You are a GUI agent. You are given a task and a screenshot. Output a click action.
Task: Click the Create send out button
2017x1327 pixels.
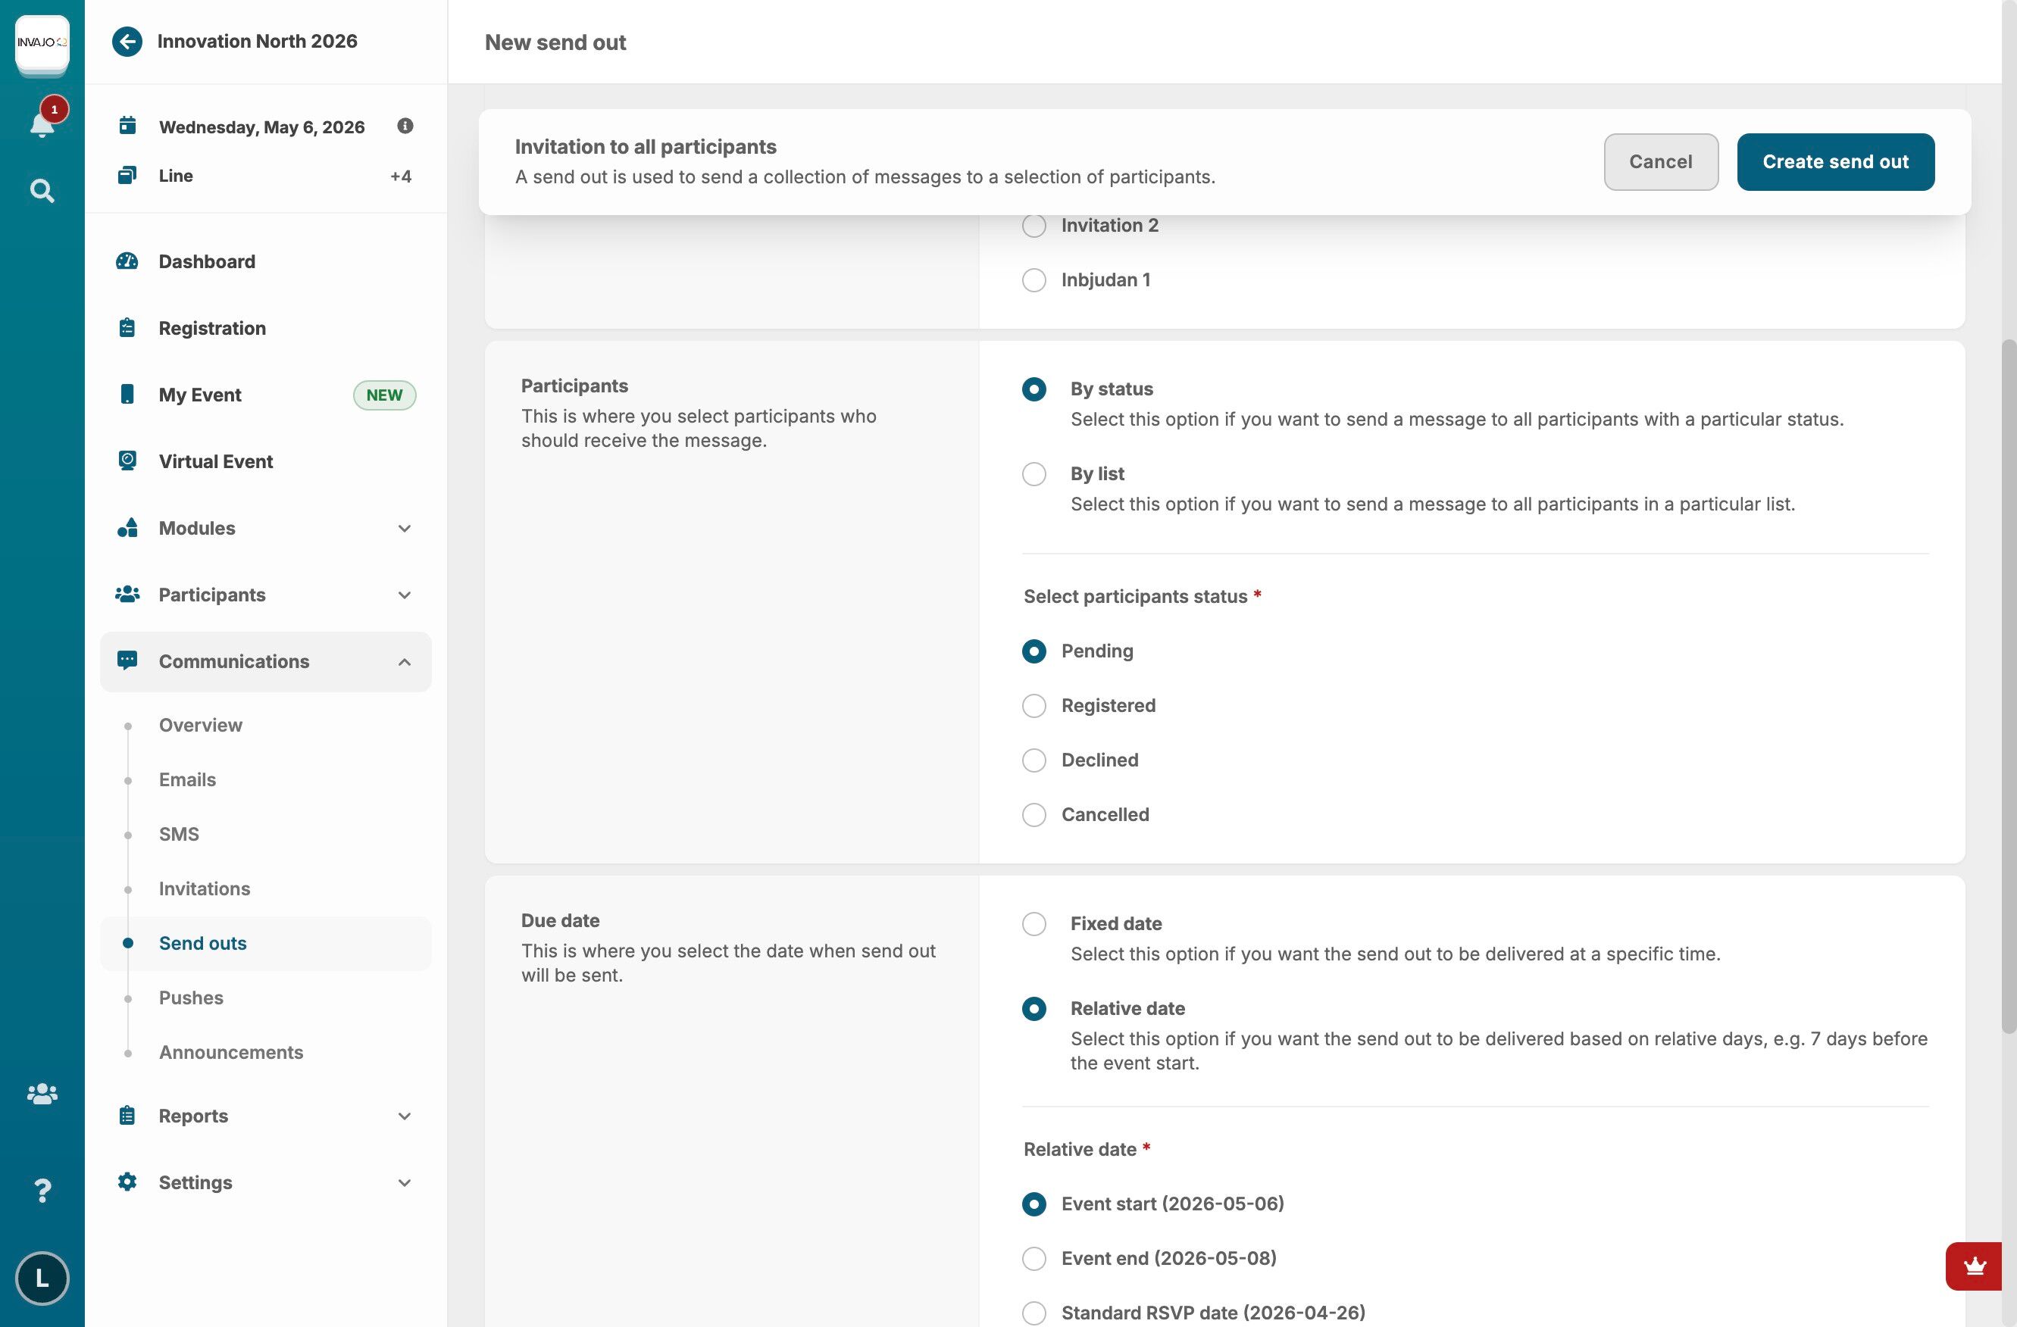1835,162
